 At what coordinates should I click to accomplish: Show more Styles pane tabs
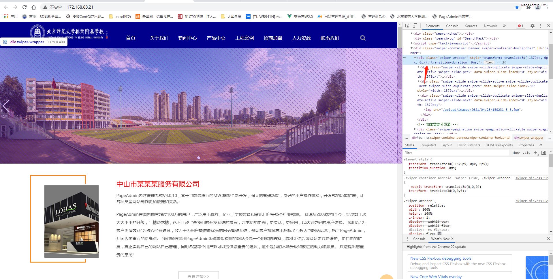541,145
